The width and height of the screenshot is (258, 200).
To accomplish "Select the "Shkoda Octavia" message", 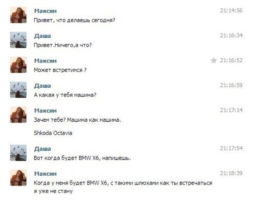I will pyautogui.click(x=53, y=133).
